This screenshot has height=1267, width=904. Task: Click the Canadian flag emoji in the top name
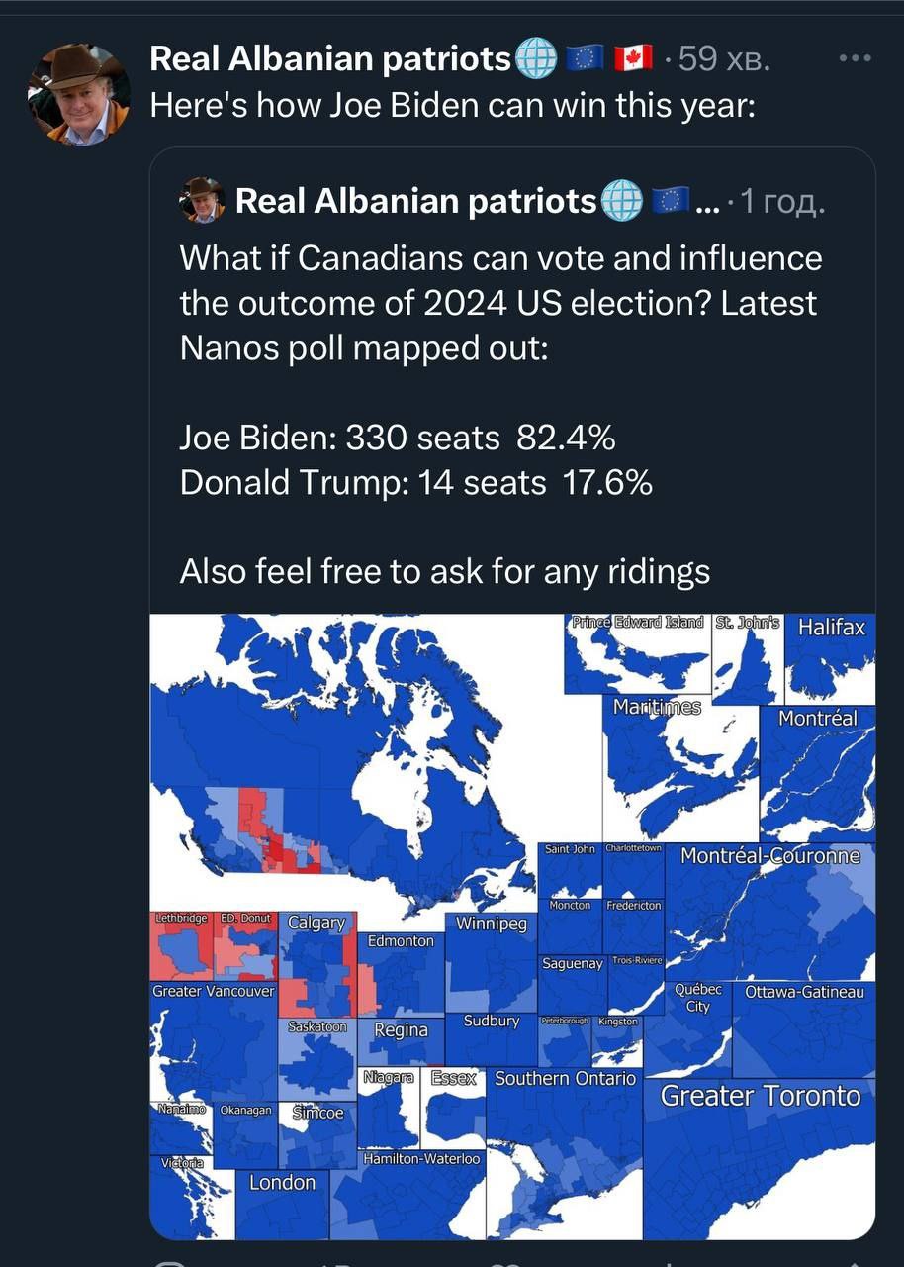[633, 59]
